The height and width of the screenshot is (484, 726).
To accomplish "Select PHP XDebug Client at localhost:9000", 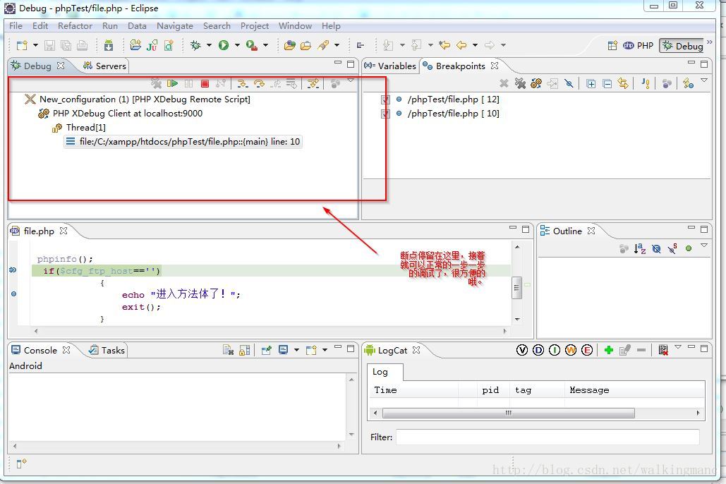I will click(121, 114).
